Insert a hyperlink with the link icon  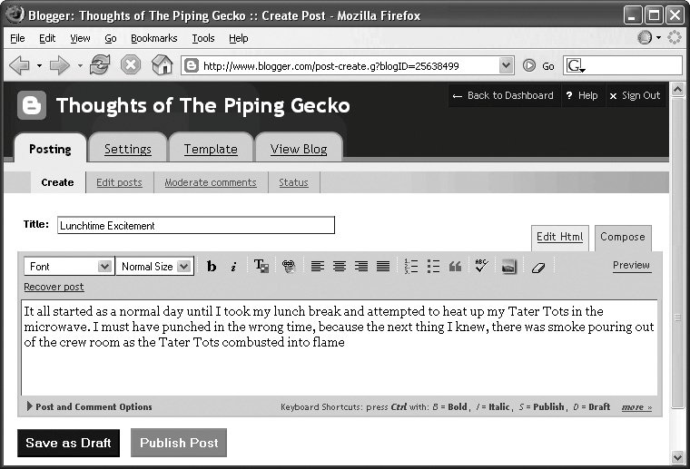tap(289, 266)
